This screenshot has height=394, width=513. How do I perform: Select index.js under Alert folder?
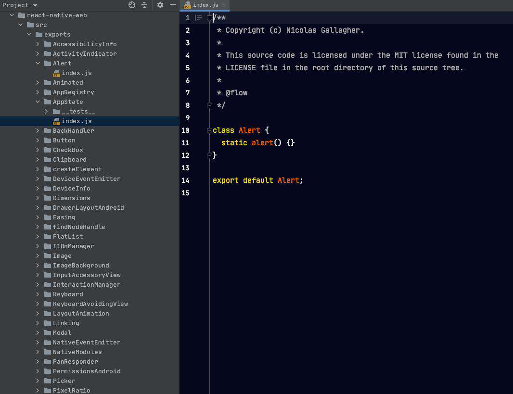tap(77, 73)
